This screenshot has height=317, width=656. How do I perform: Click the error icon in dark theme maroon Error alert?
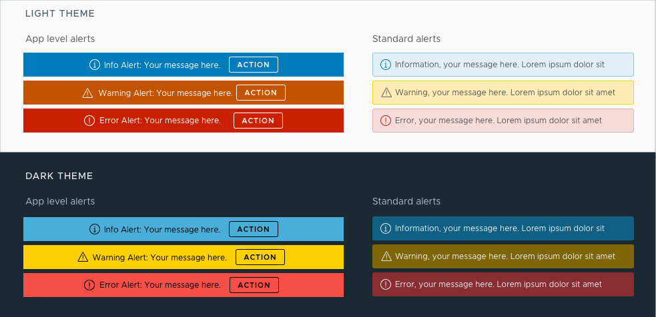tap(385, 284)
